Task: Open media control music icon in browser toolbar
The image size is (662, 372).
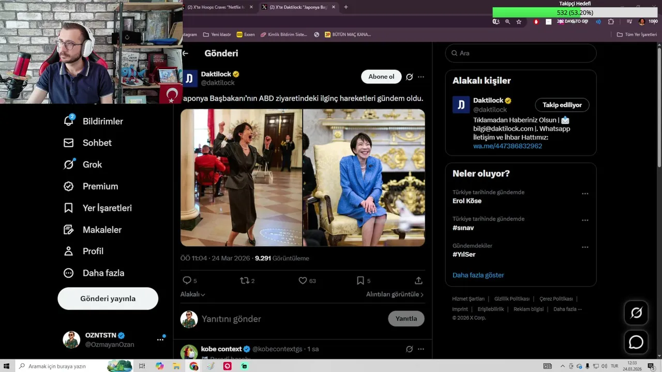Action: (629, 22)
